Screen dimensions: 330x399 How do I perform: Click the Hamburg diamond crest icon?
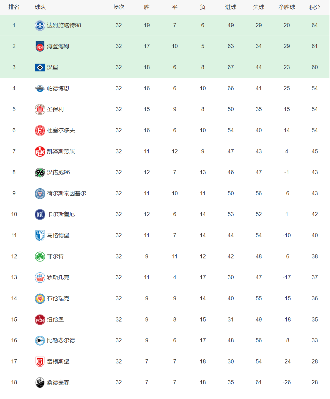(x=40, y=68)
